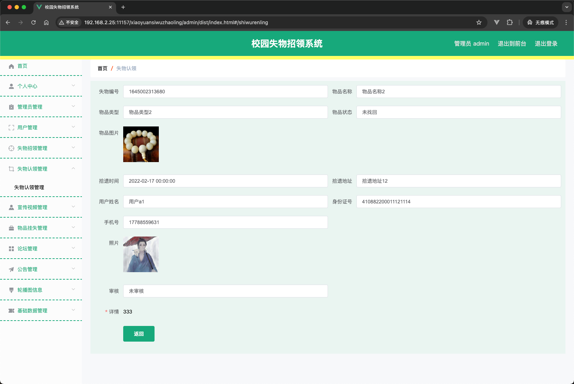Click the browser forward arrow

click(x=21, y=22)
